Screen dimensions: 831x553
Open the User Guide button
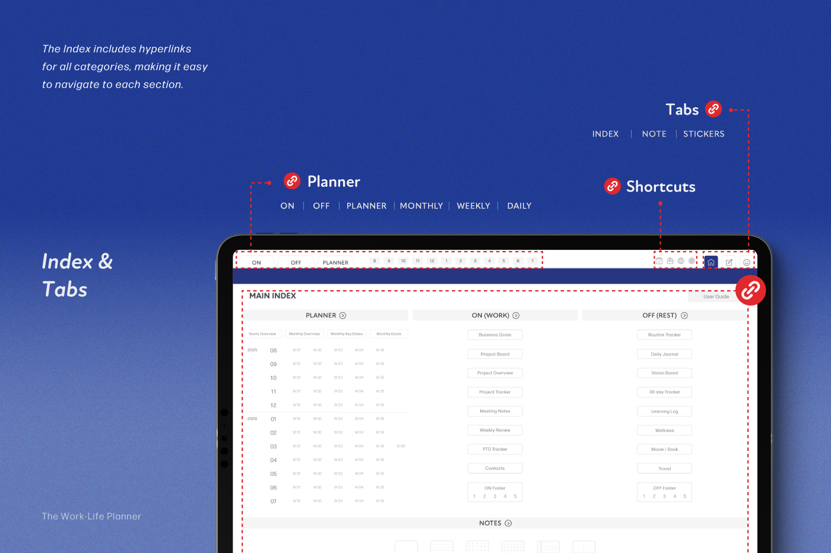pyautogui.click(x=716, y=297)
